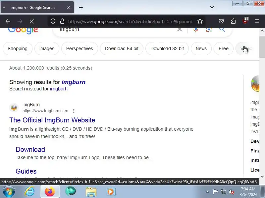The width and height of the screenshot is (265, 198).
Task: Go back to the previous page
Action: [x=8, y=21]
